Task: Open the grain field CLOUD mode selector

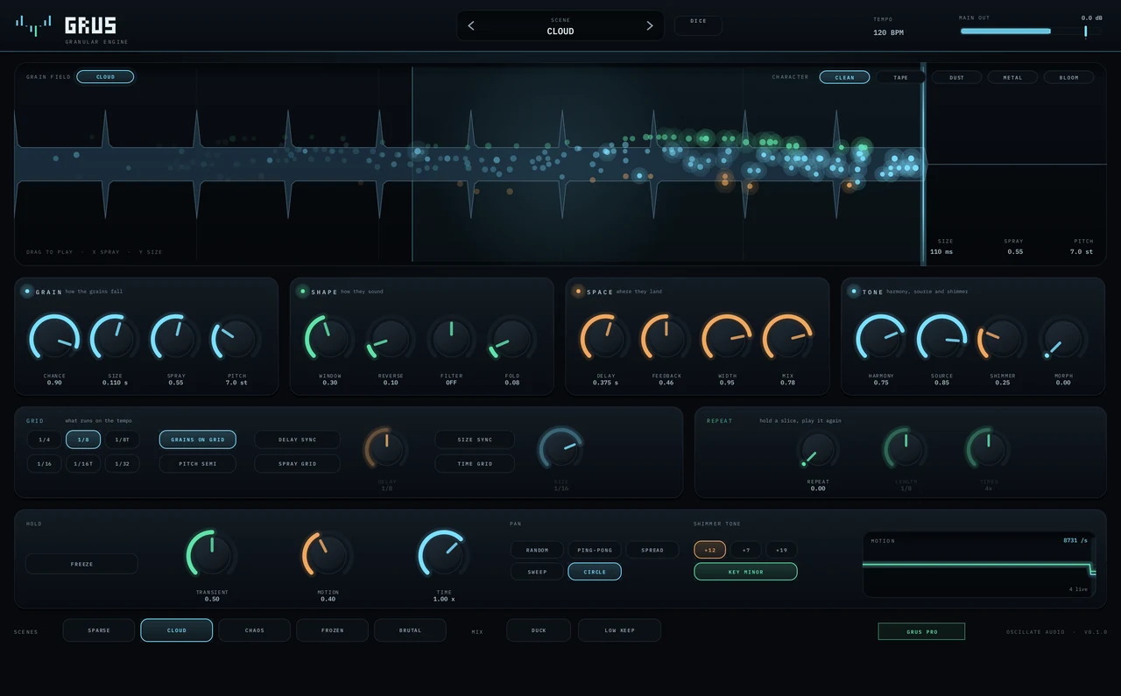Action: coord(105,77)
